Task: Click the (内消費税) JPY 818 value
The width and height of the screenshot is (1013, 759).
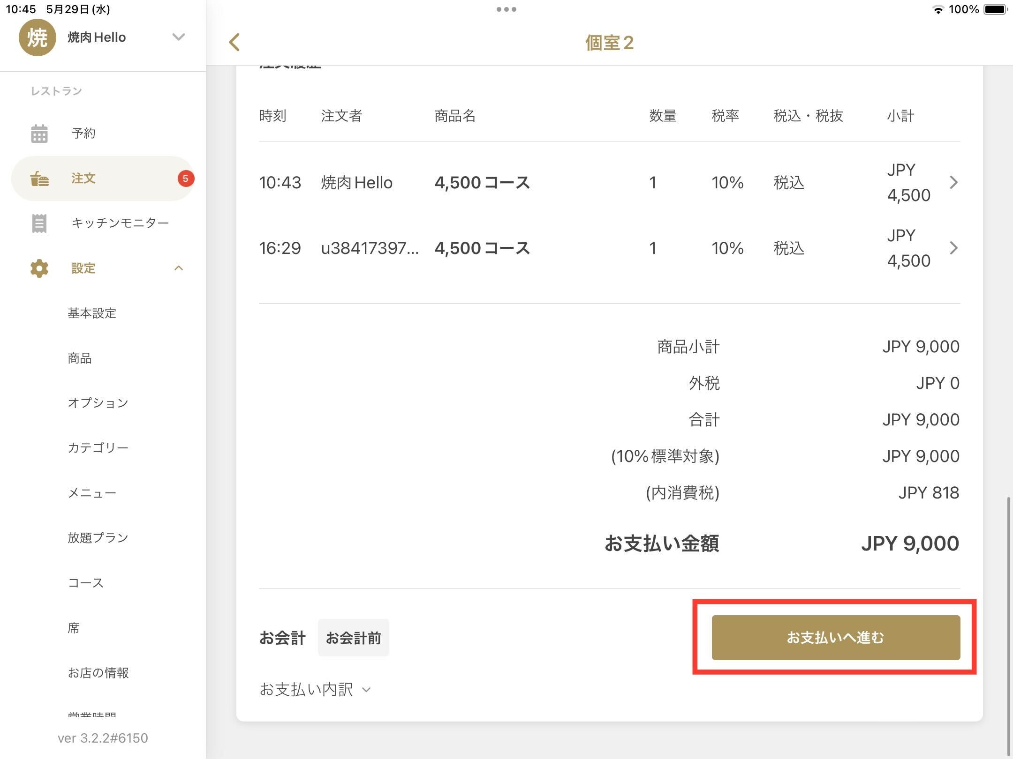Action: point(929,493)
